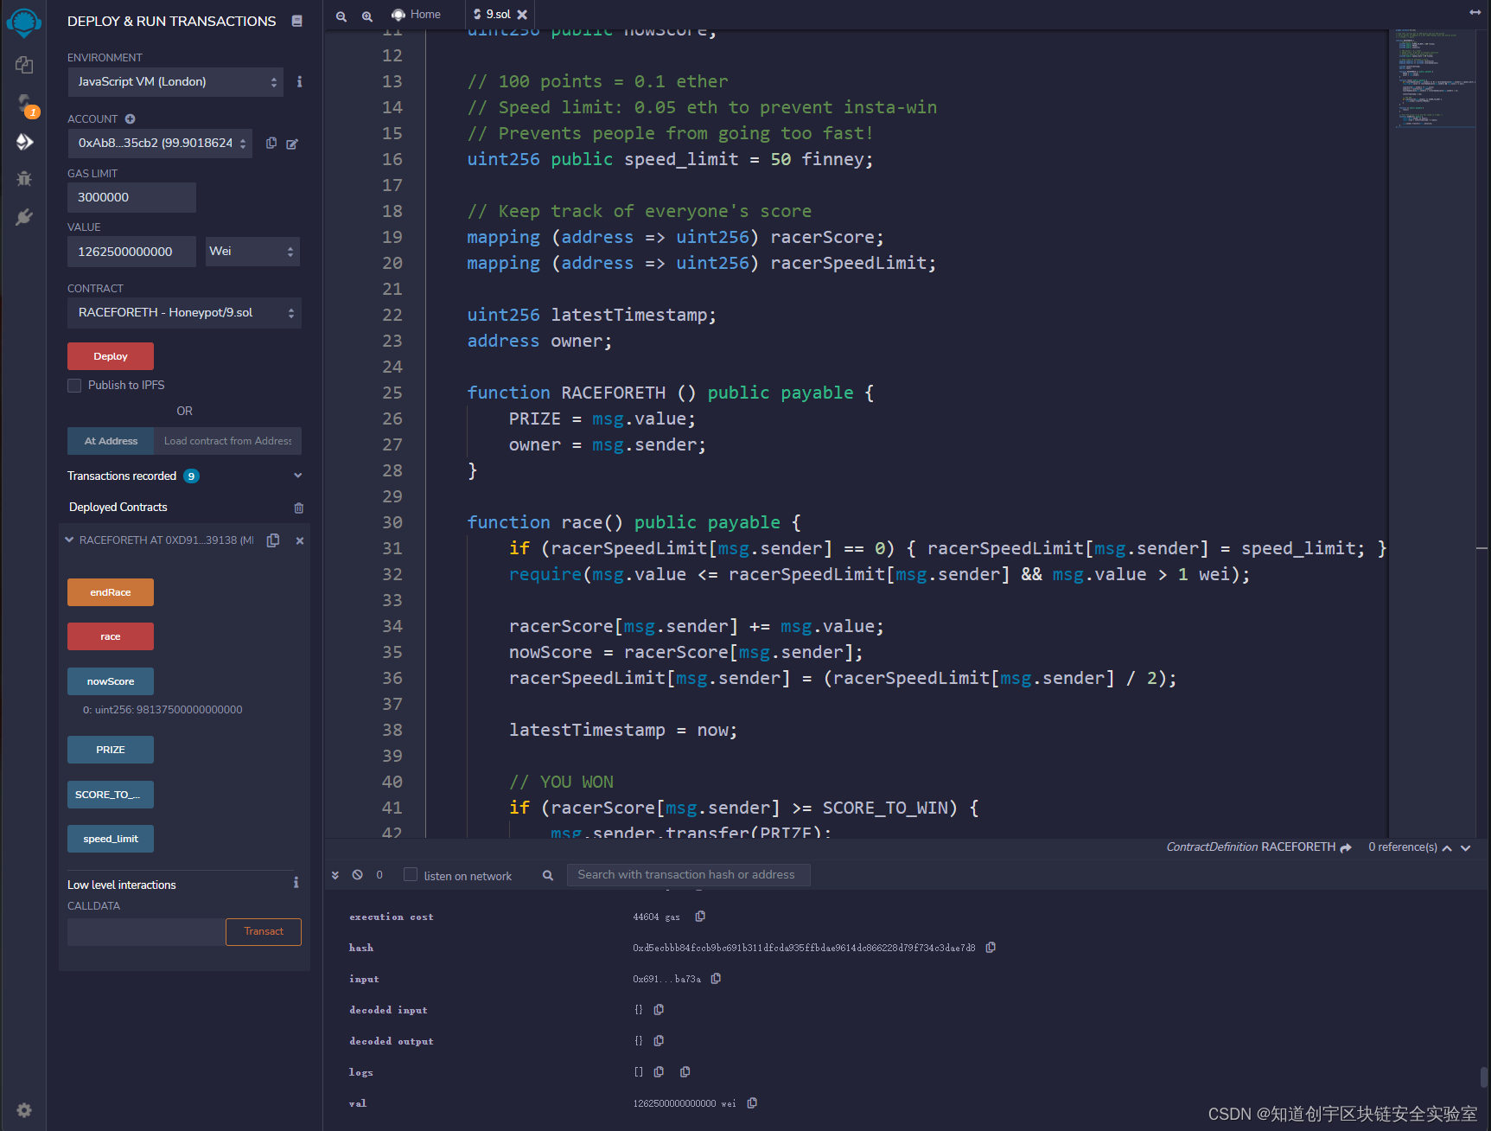Toggle terminal collapse double-chevron icon
1491x1131 pixels.
335,875
